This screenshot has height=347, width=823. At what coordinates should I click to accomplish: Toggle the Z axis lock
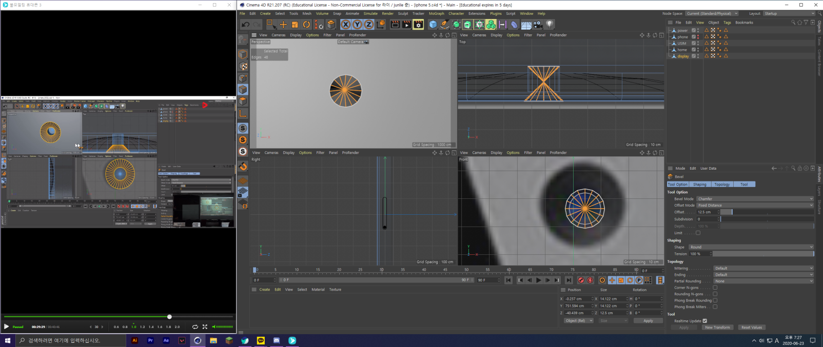click(x=368, y=24)
